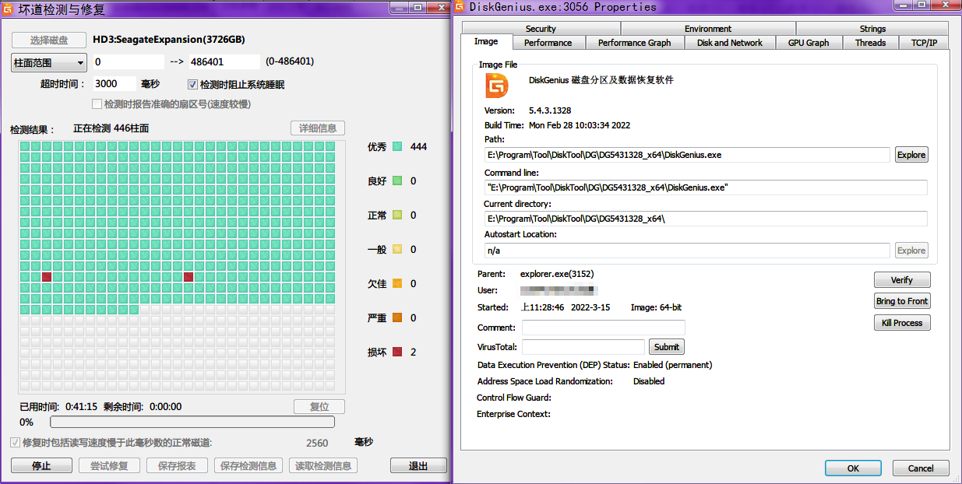Click the Command line text field

706,187
